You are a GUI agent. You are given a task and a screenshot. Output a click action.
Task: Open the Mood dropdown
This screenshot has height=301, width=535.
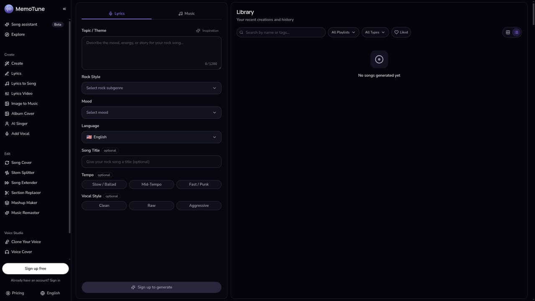click(x=151, y=112)
